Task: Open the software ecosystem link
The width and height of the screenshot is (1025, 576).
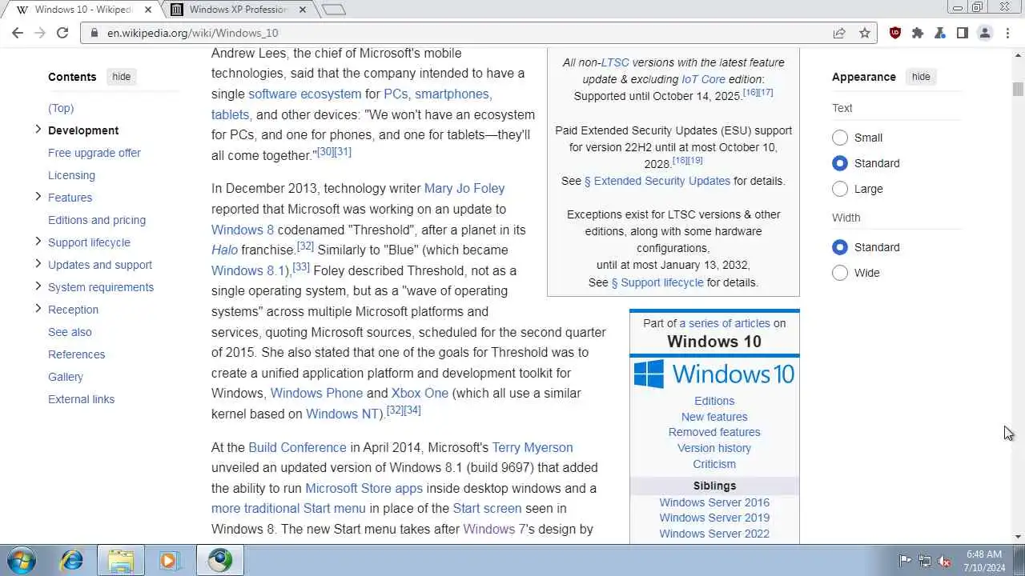Action: coord(304,94)
